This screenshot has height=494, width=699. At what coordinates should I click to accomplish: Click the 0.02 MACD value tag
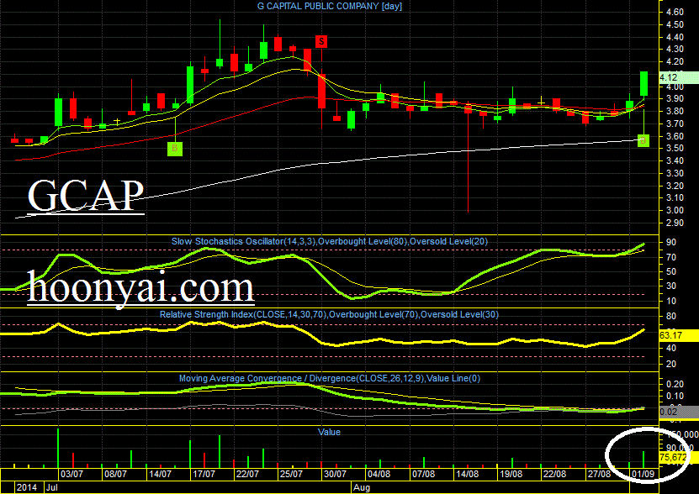678,412
